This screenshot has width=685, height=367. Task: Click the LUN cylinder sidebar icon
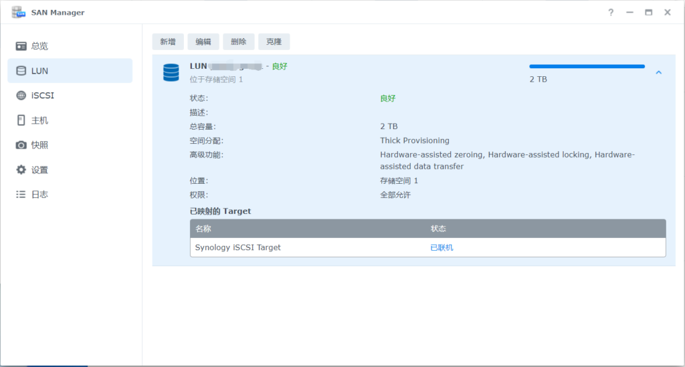coord(21,71)
